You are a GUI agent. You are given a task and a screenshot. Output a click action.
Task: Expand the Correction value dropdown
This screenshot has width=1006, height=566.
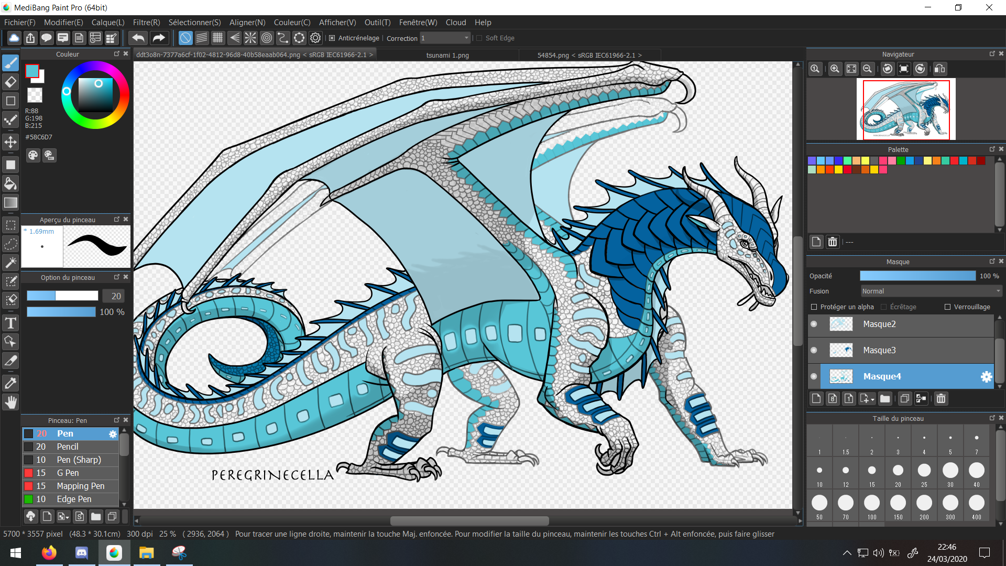pyautogui.click(x=466, y=38)
